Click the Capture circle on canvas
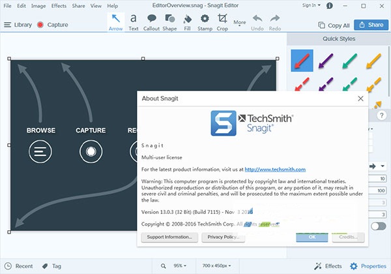The height and width of the screenshot is (274, 391). pyautogui.click(x=91, y=151)
